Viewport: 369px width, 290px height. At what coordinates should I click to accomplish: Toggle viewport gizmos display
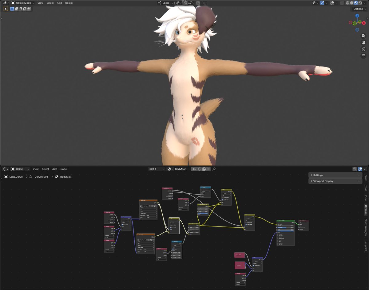coord(322,3)
